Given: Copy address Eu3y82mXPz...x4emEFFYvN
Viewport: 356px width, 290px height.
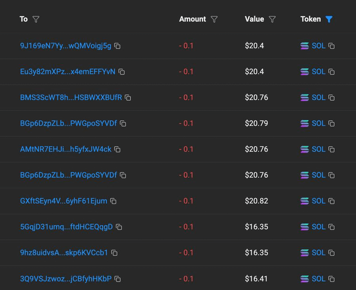Looking at the screenshot, I should (121, 72).
